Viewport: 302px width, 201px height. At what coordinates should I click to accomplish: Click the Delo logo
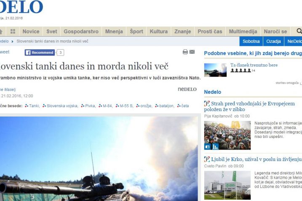pyautogui.click(x=21, y=7)
